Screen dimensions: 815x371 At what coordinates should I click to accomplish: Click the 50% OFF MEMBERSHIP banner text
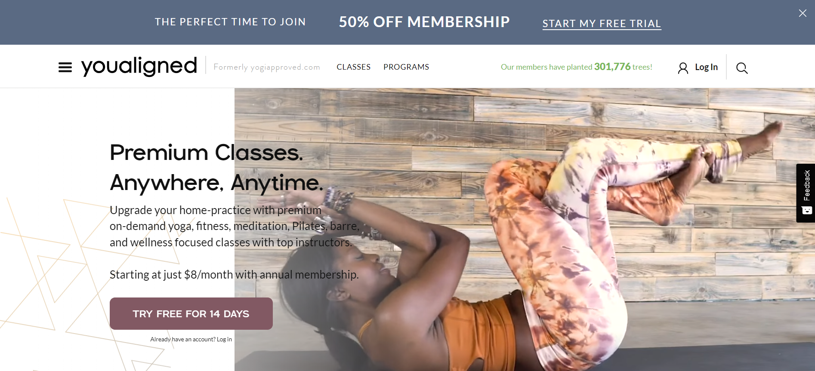(x=424, y=22)
